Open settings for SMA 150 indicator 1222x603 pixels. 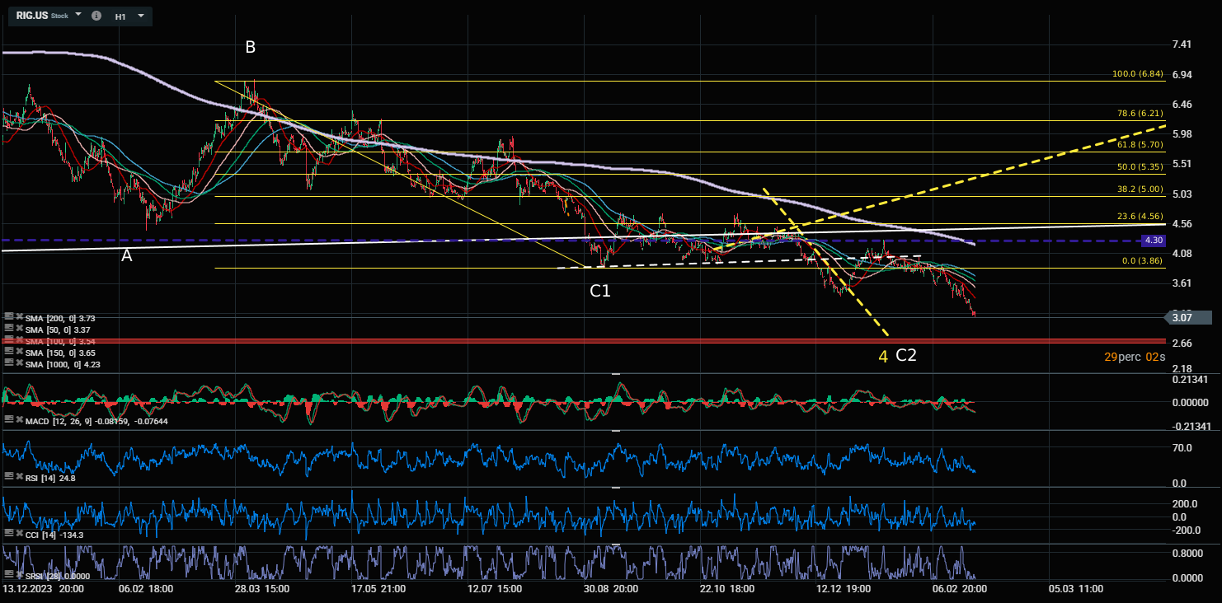(8, 352)
